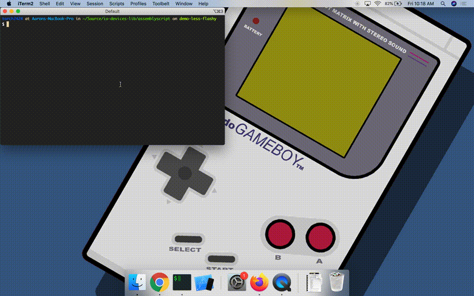Click the Default window title
474x296 pixels.
point(112,11)
